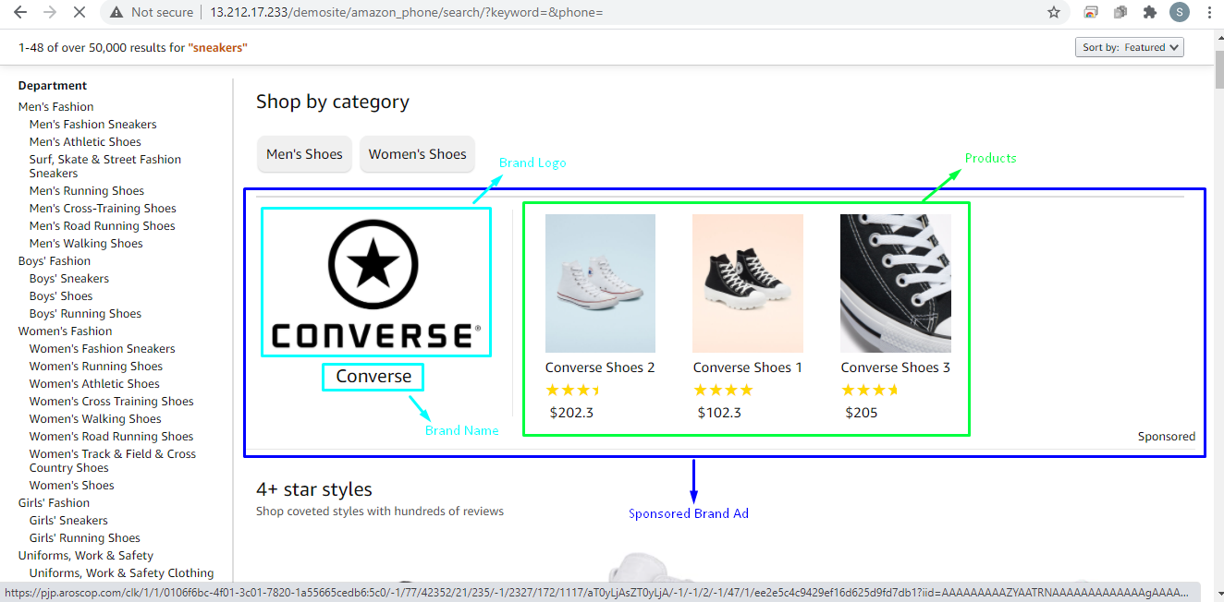
Task: Open Women's Running Shoes
Action: (96, 367)
